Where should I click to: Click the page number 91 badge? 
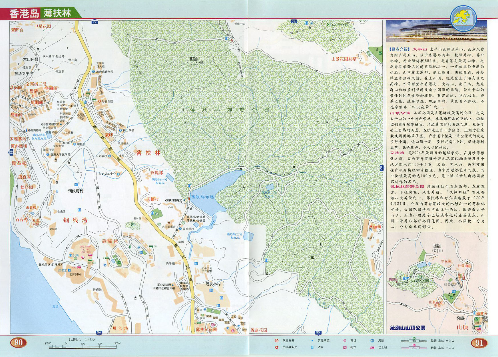(x=479, y=342)
